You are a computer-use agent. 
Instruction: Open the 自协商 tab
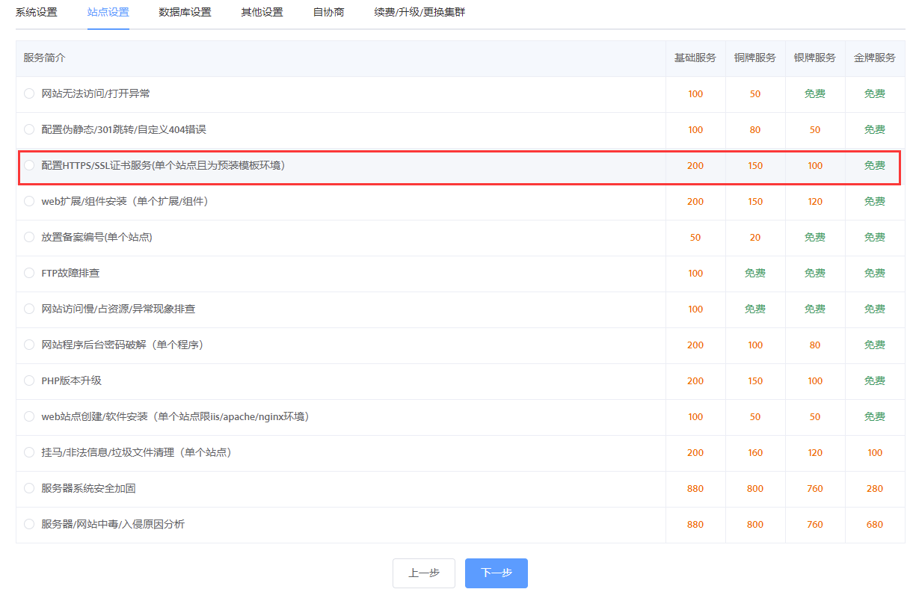click(x=328, y=12)
